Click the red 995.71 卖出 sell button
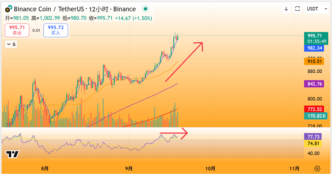This screenshot has height=174, width=332. tap(17, 30)
